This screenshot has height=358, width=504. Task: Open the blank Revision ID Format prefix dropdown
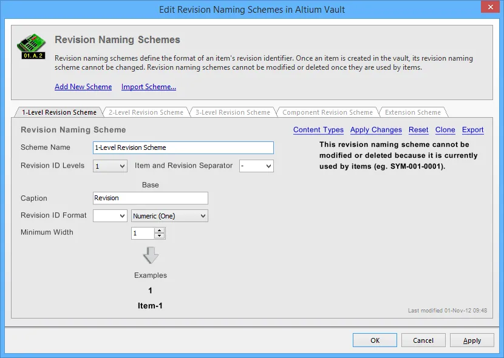pyautogui.click(x=110, y=216)
